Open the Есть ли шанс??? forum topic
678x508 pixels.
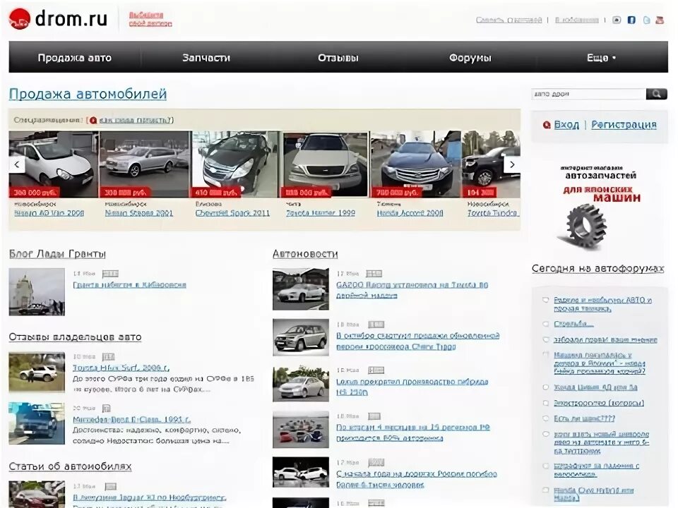[584, 418]
